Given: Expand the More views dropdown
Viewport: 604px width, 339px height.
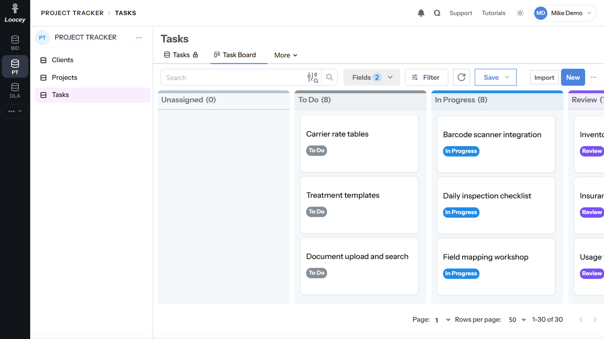Looking at the screenshot, I should click(285, 55).
